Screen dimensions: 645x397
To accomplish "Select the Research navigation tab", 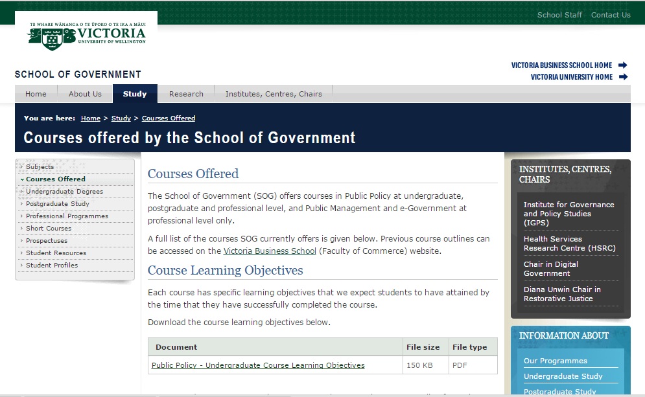I will 186,94.
